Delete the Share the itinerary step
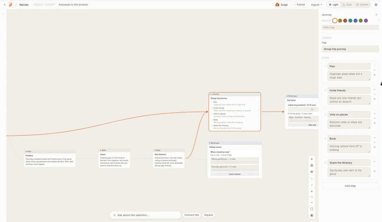The image size is (382, 222). pyautogui.click(x=375, y=171)
